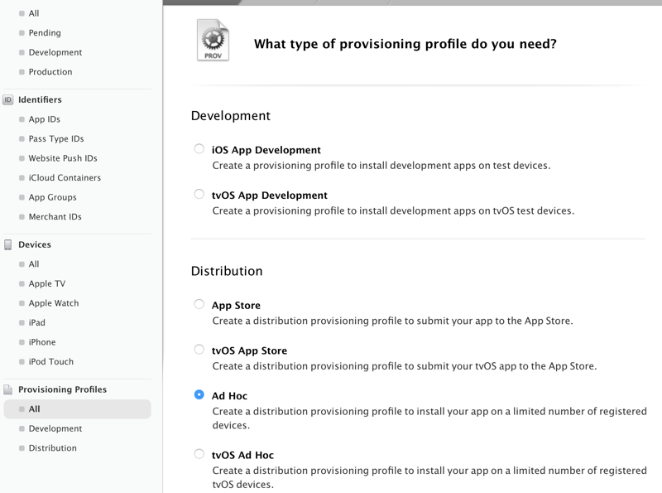
Task: Select the App Store distribution radio button
Action: 199,304
